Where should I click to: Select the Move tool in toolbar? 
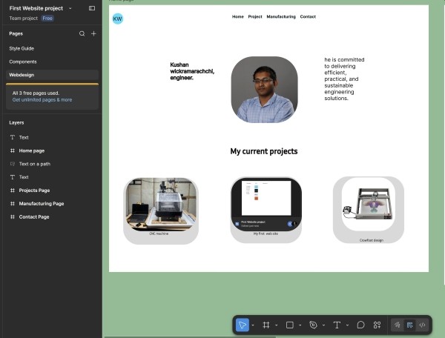click(243, 325)
